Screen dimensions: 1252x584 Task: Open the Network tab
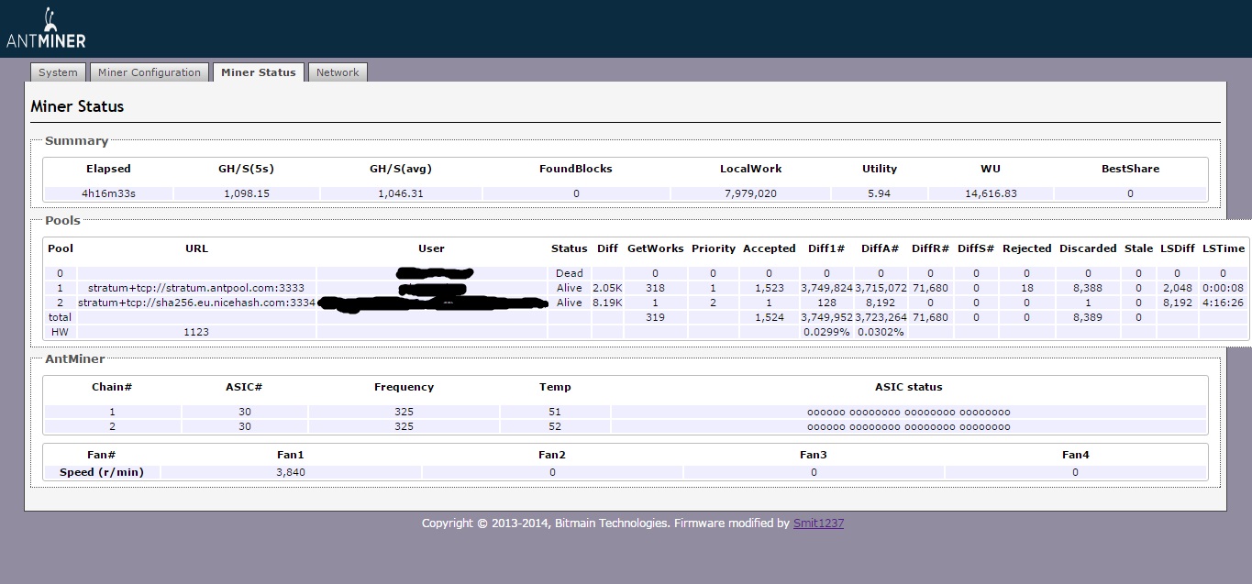pos(338,72)
